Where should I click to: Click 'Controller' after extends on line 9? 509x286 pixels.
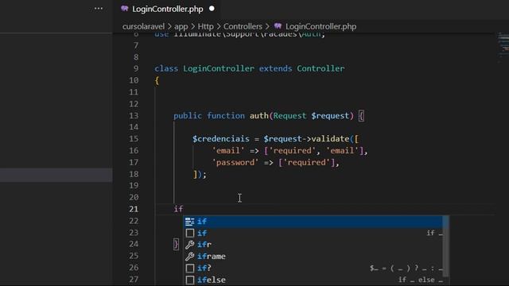321,69
